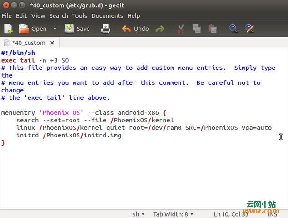Click the green Redo arrow icon
Viewport: 288px width, 218px height.
[160, 29]
